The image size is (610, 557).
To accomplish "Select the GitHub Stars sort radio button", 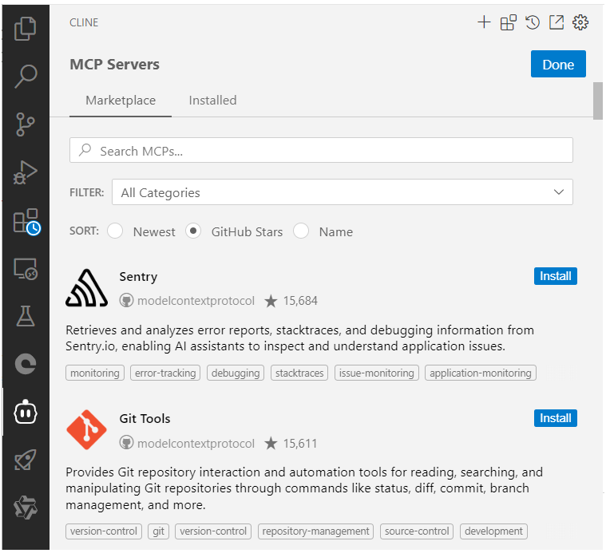I will 193,231.
